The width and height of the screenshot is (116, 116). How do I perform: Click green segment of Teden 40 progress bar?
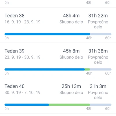pyautogui.click(x=69, y=105)
